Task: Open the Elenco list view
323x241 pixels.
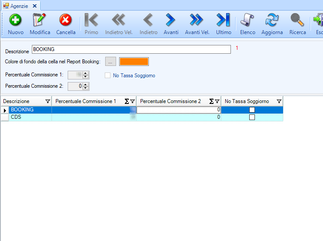Action: pyautogui.click(x=247, y=20)
